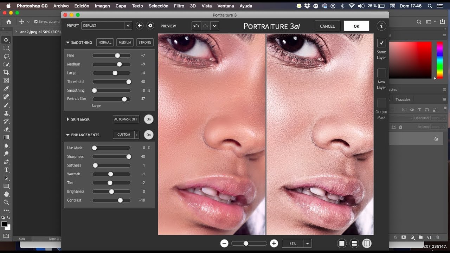Select the Brush tool
450x253 pixels.
(x=6, y=105)
